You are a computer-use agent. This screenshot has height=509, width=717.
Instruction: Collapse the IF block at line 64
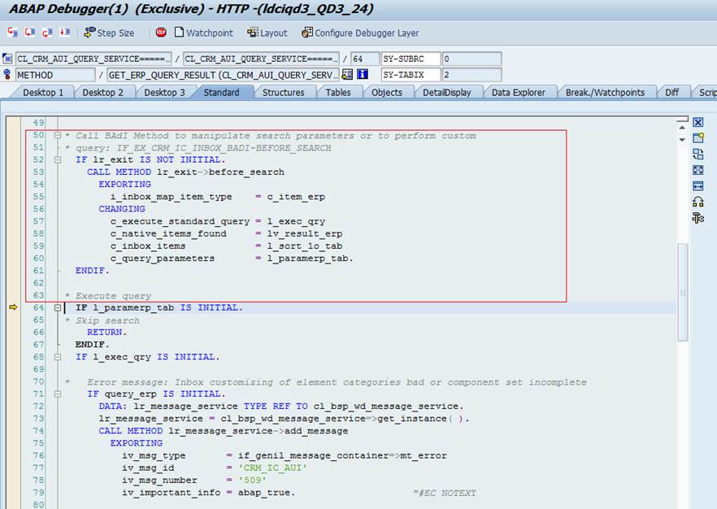[x=58, y=308]
